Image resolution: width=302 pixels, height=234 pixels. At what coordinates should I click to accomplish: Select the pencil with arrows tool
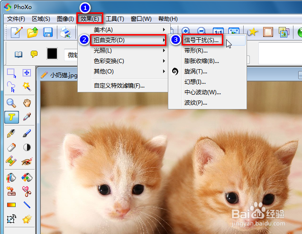[x=11, y=161]
